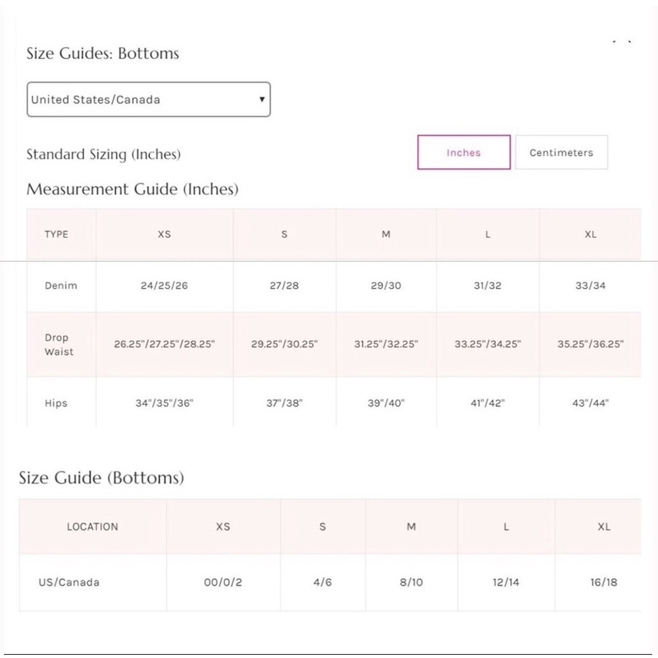Click the Hips row label
Viewport: 658px width, 658px height.
(x=56, y=403)
